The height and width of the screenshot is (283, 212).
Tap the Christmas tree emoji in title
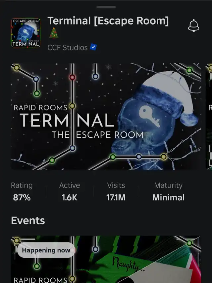pyautogui.click(x=54, y=33)
